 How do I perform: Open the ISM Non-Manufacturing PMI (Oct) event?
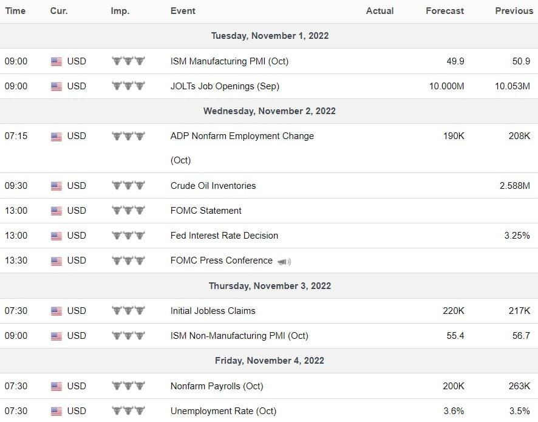pyautogui.click(x=239, y=336)
